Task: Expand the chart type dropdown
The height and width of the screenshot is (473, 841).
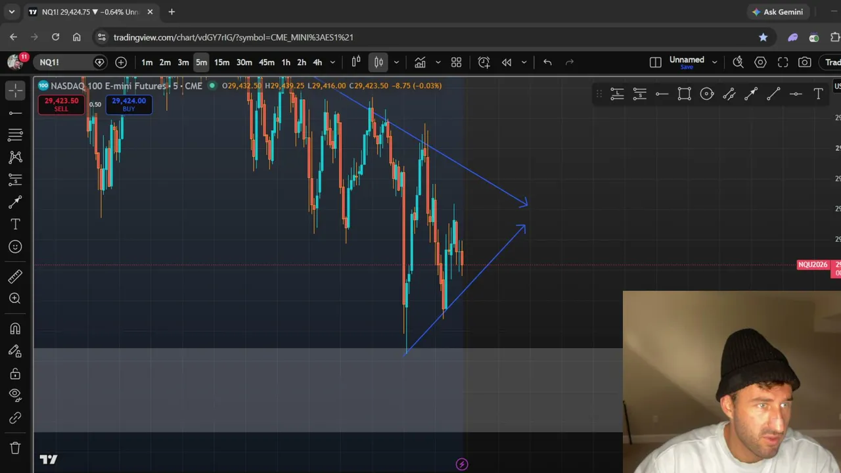Action: click(396, 62)
